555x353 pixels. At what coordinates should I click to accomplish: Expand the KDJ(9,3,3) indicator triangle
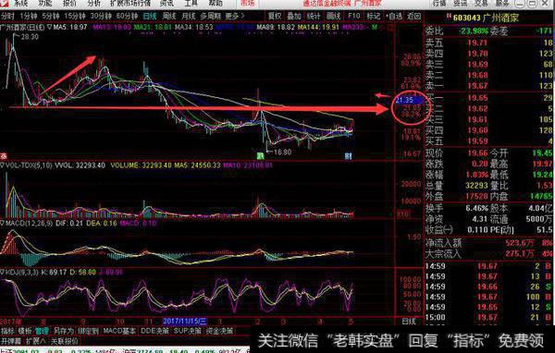pyautogui.click(x=2, y=272)
